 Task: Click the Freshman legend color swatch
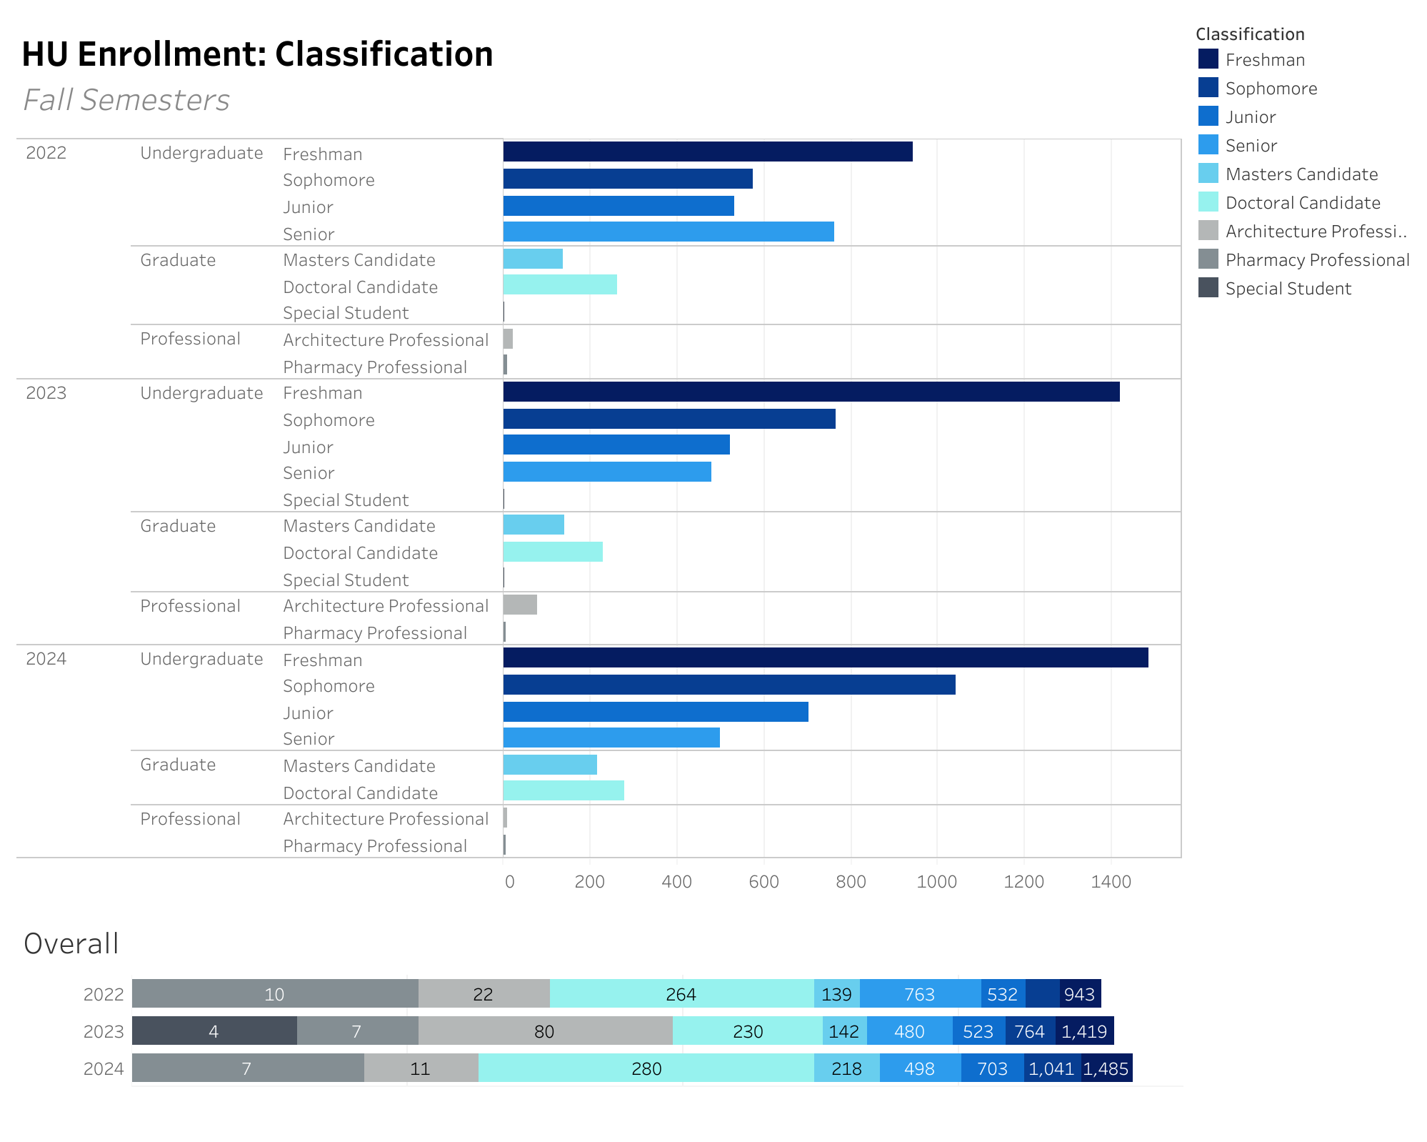(x=1208, y=59)
